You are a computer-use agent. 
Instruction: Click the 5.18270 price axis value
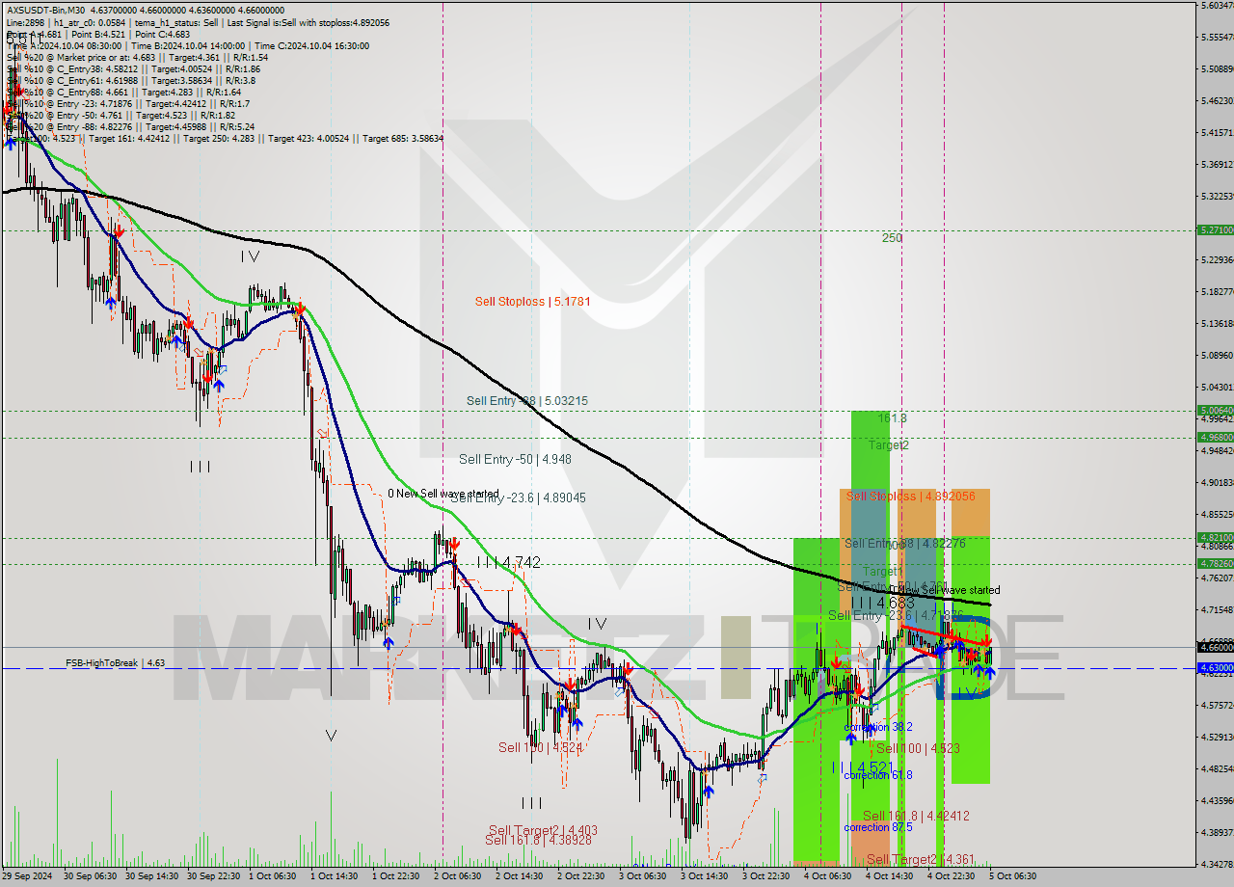pyautogui.click(x=1217, y=291)
